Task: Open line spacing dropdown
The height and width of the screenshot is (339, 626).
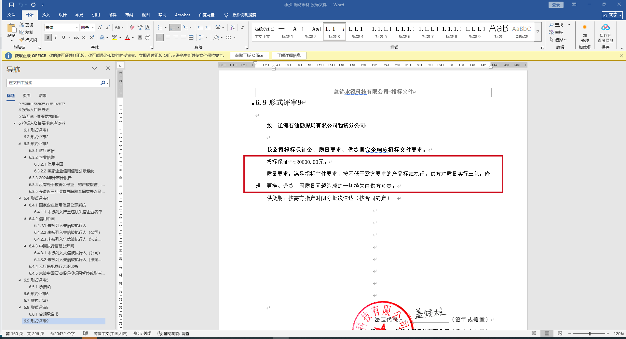Action: coord(203,37)
